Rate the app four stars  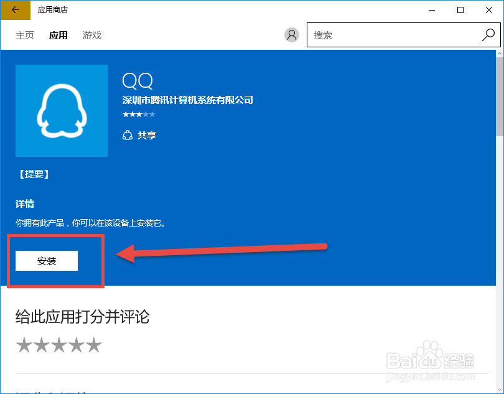[77, 345]
